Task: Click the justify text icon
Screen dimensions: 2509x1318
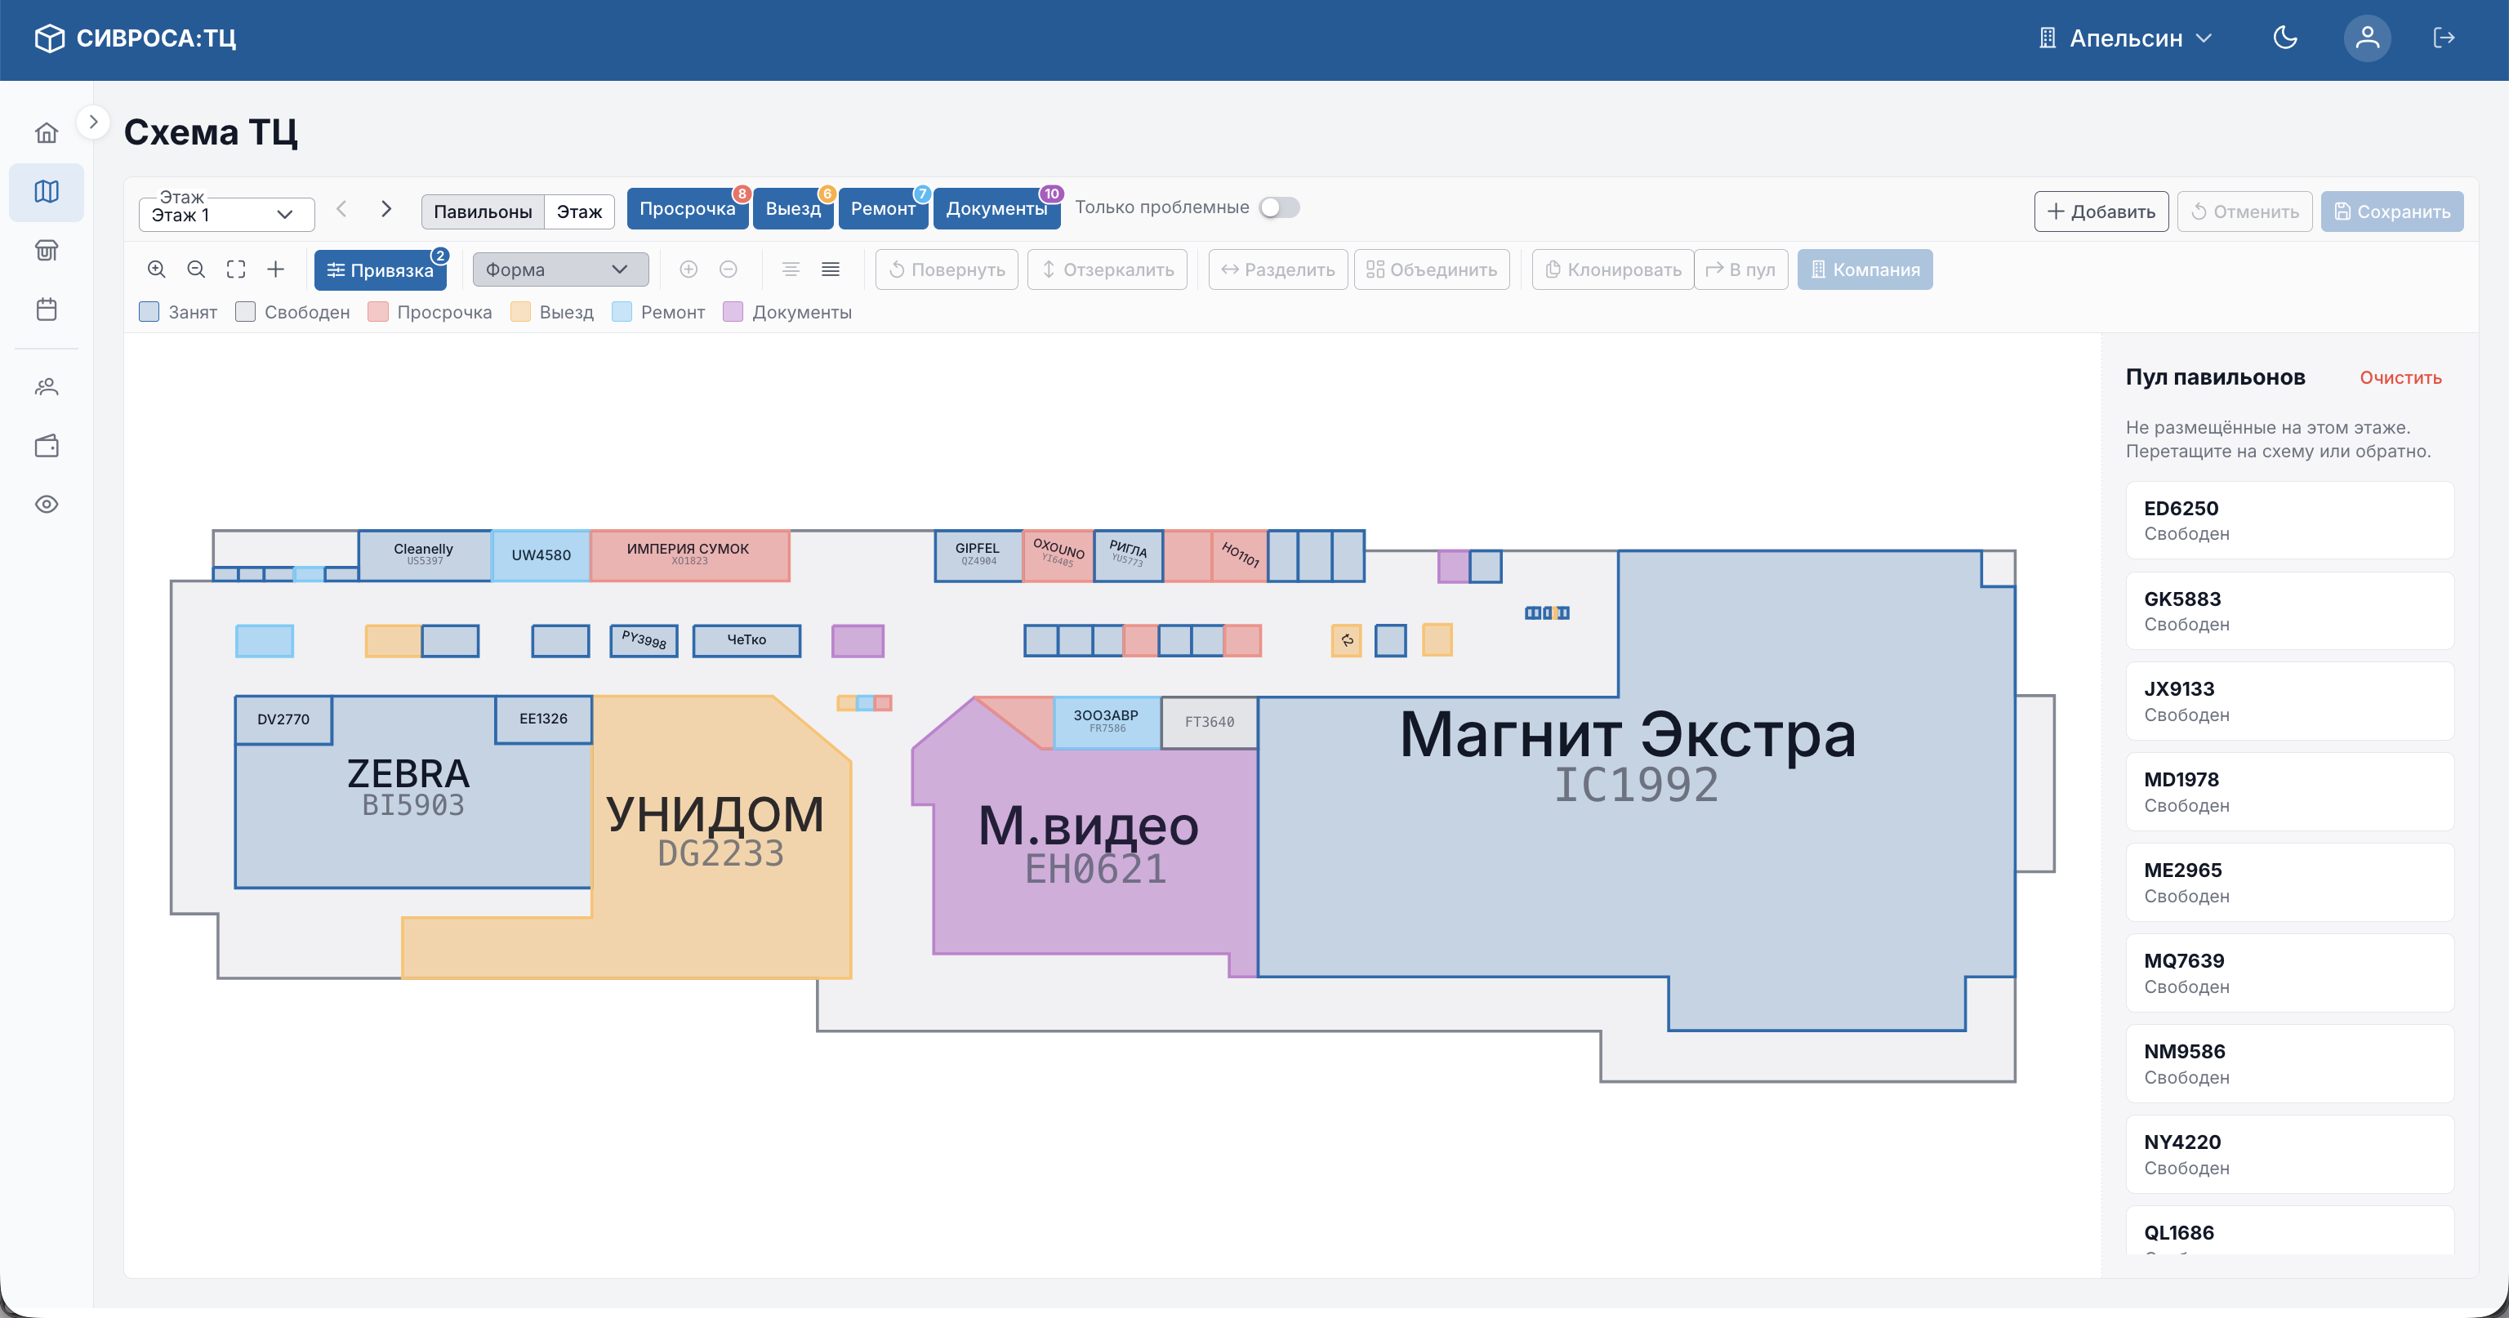Action: click(831, 269)
